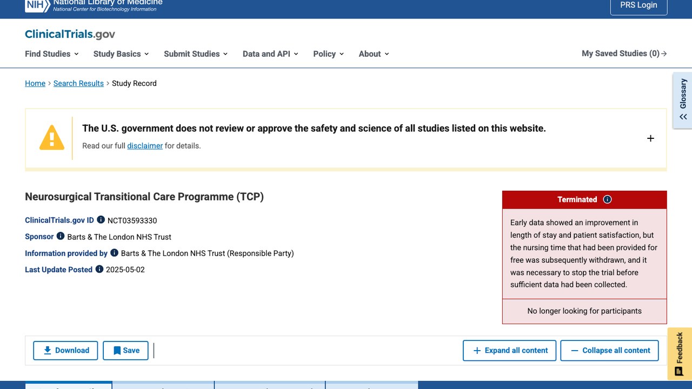Click the 'Study Record' breadcrumb text
Image resolution: width=692 pixels, height=389 pixels.
(134, 83)
